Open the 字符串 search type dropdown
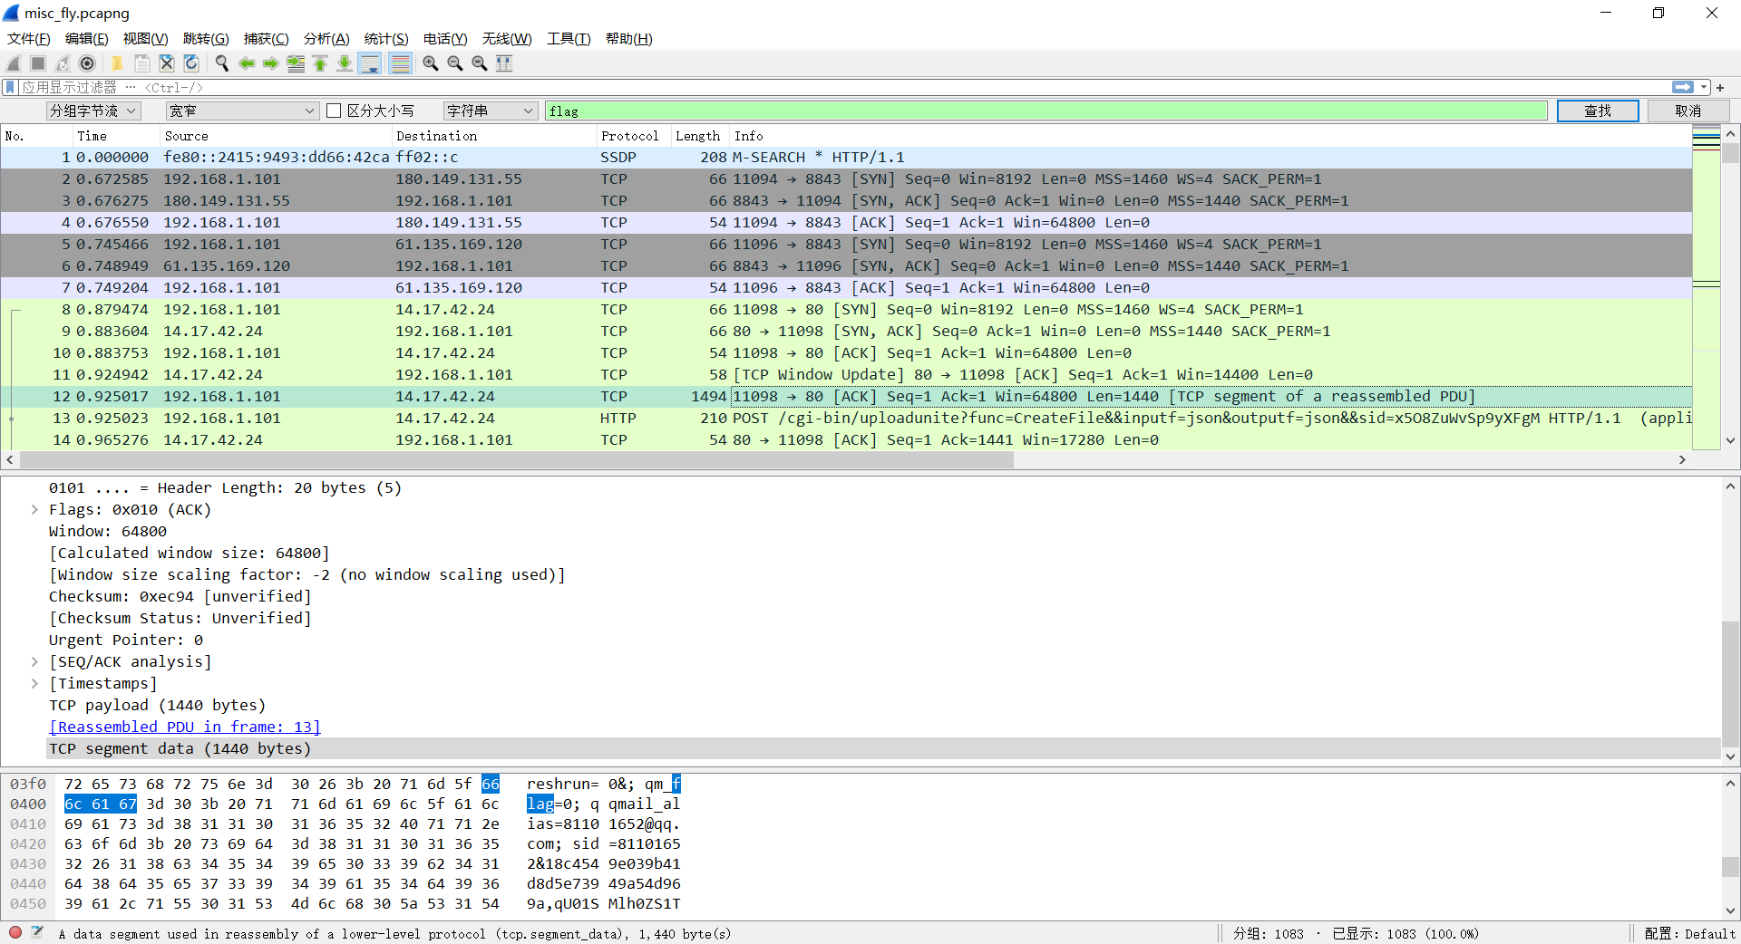This screenshot has width=1741, height=944. 490,111
